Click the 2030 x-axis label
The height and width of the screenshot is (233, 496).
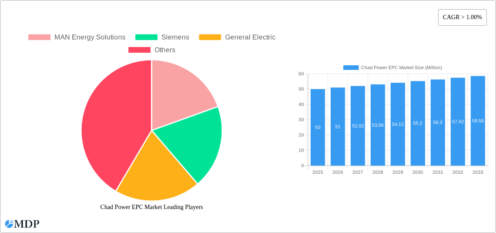coord(418,172)
